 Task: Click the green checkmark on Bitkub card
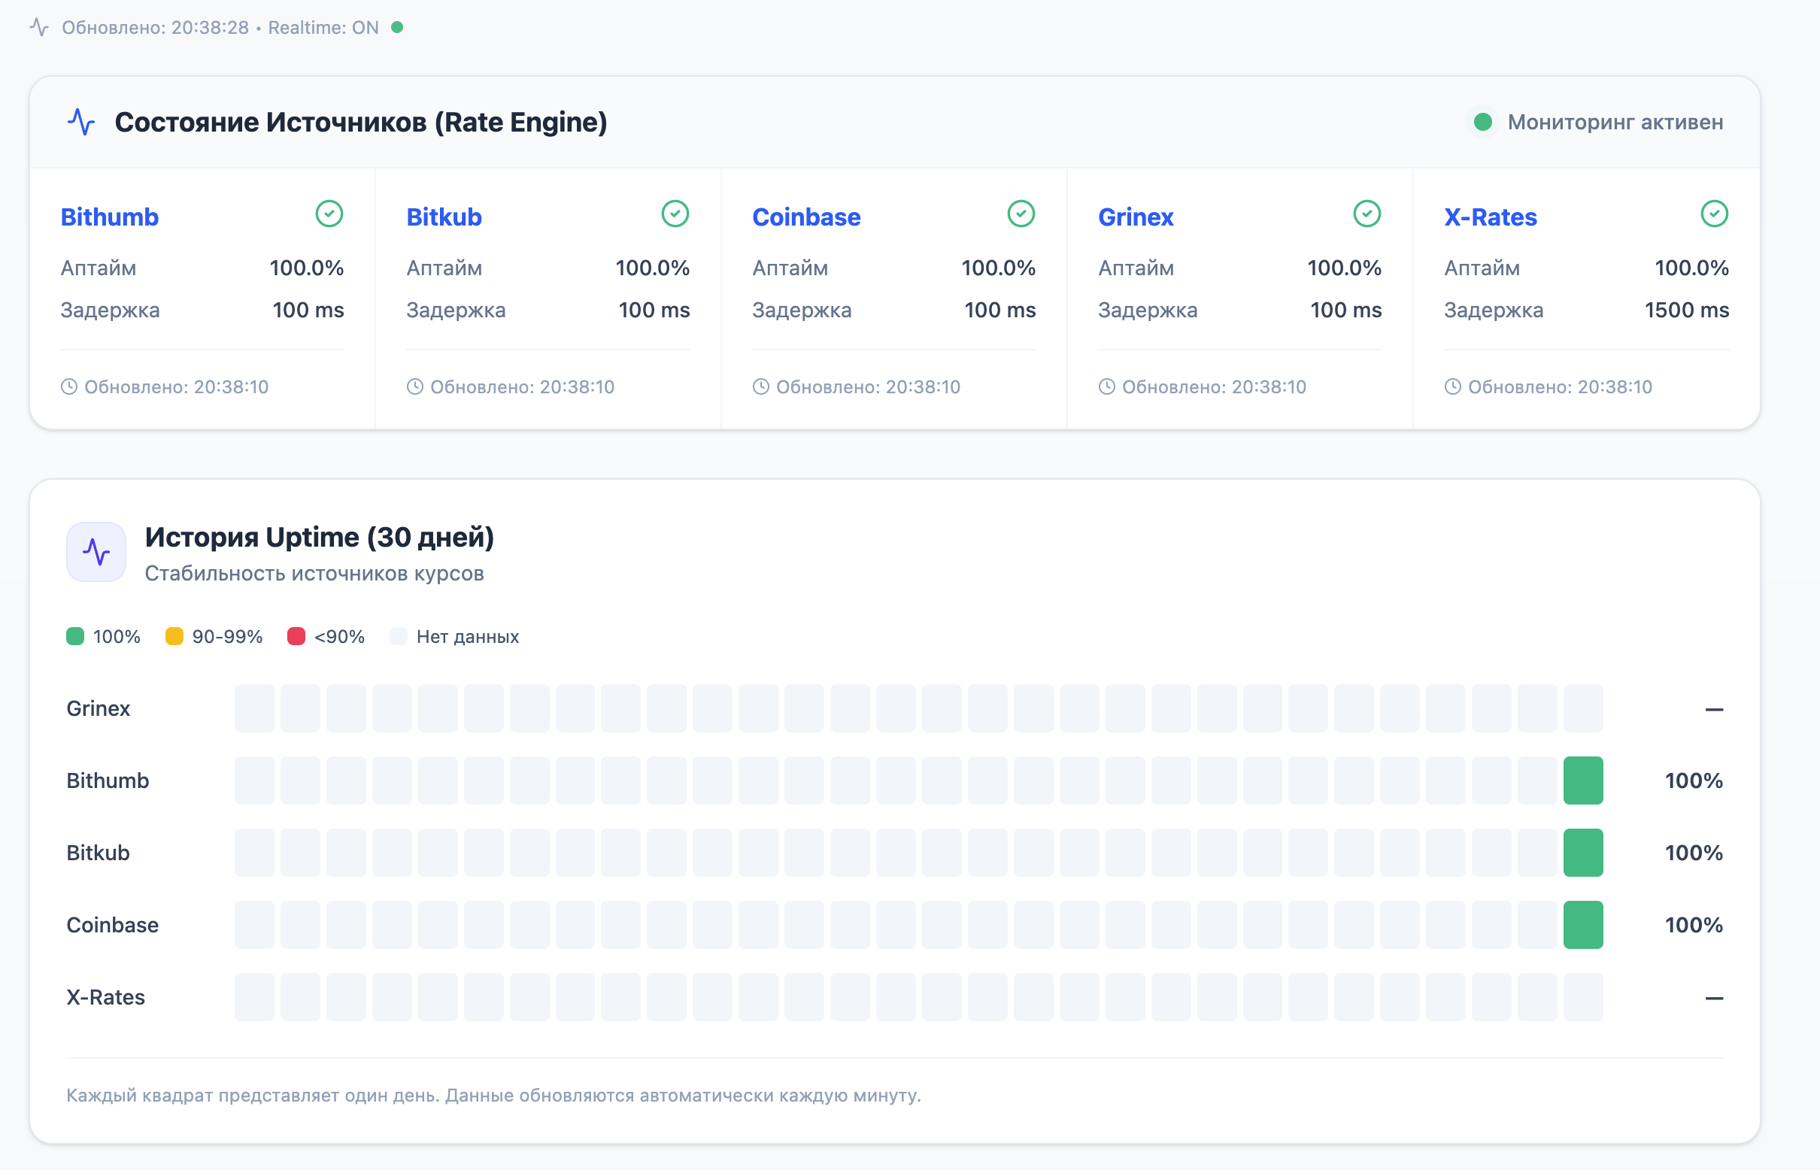pos(675,214)
